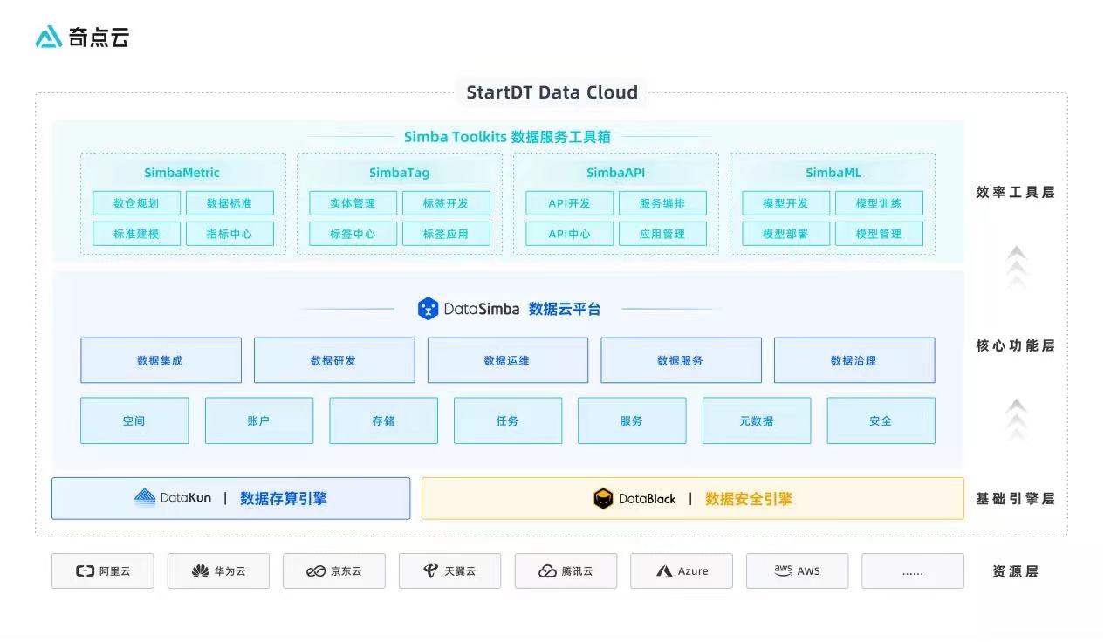
Task: Choose the 服务编排 box
Action: click(x=662, y=203)
